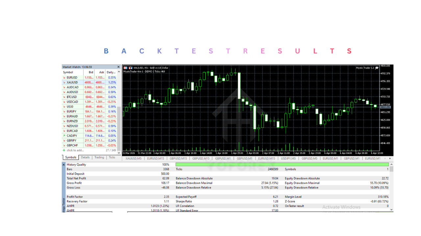Click the up arrow on Market Watch scrollbar

(118, 72)
